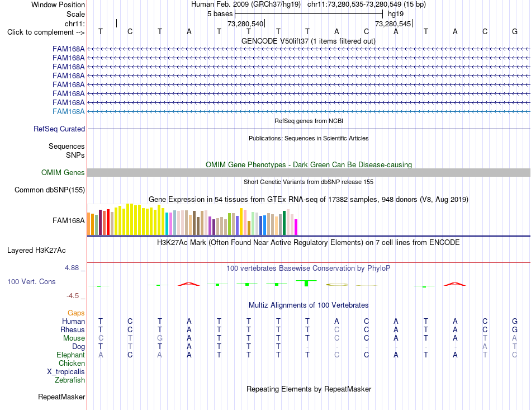Select the X_tropicalis alignment row label
Screen dimensions: 531x410
pos(66,372)
